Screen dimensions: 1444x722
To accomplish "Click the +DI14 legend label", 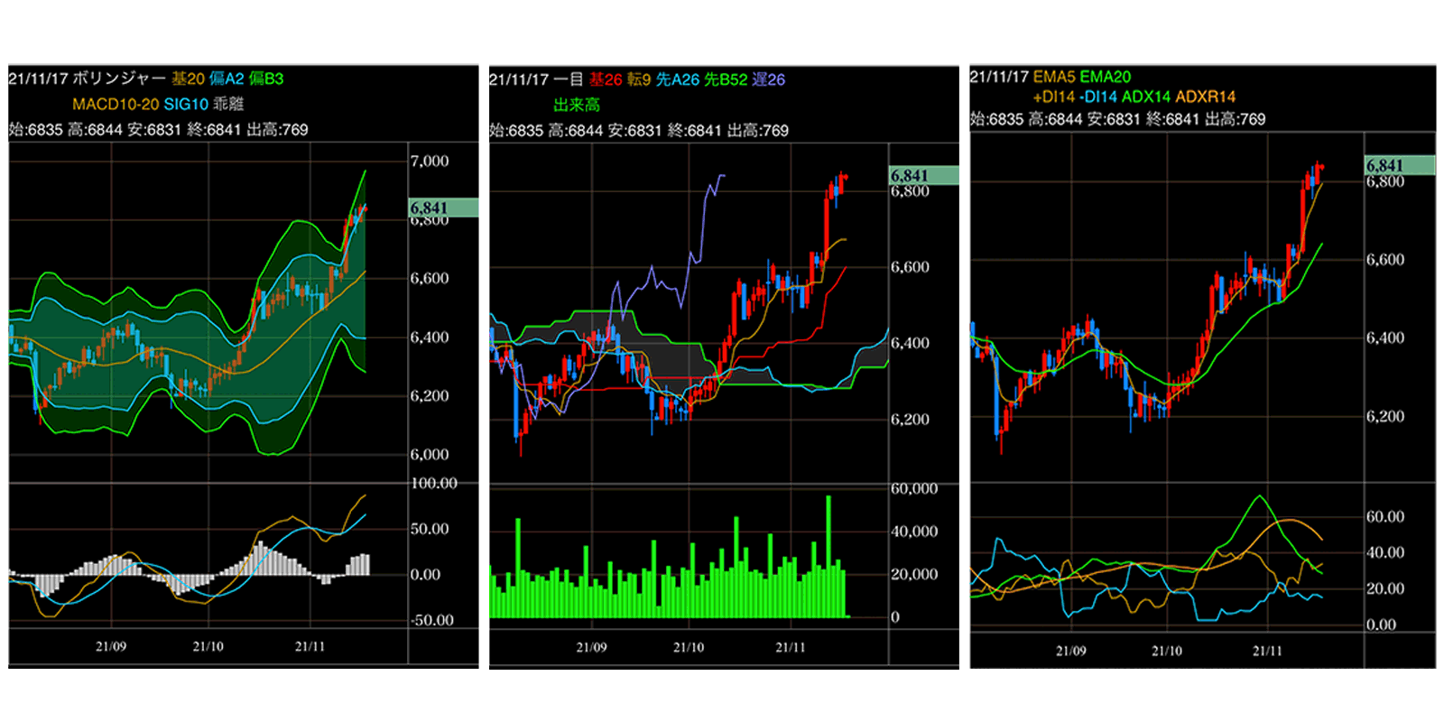I will coord(1054,97).
